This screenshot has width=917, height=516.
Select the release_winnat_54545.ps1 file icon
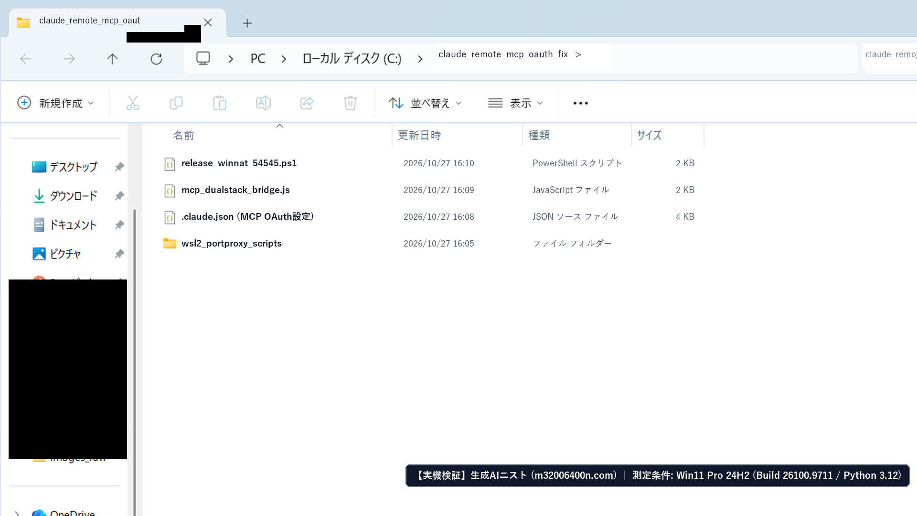pyautogui.click(x=170, y=164)
